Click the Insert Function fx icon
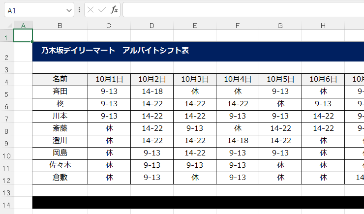The width and height of the screenshot is (364, 214). [114, 10]
